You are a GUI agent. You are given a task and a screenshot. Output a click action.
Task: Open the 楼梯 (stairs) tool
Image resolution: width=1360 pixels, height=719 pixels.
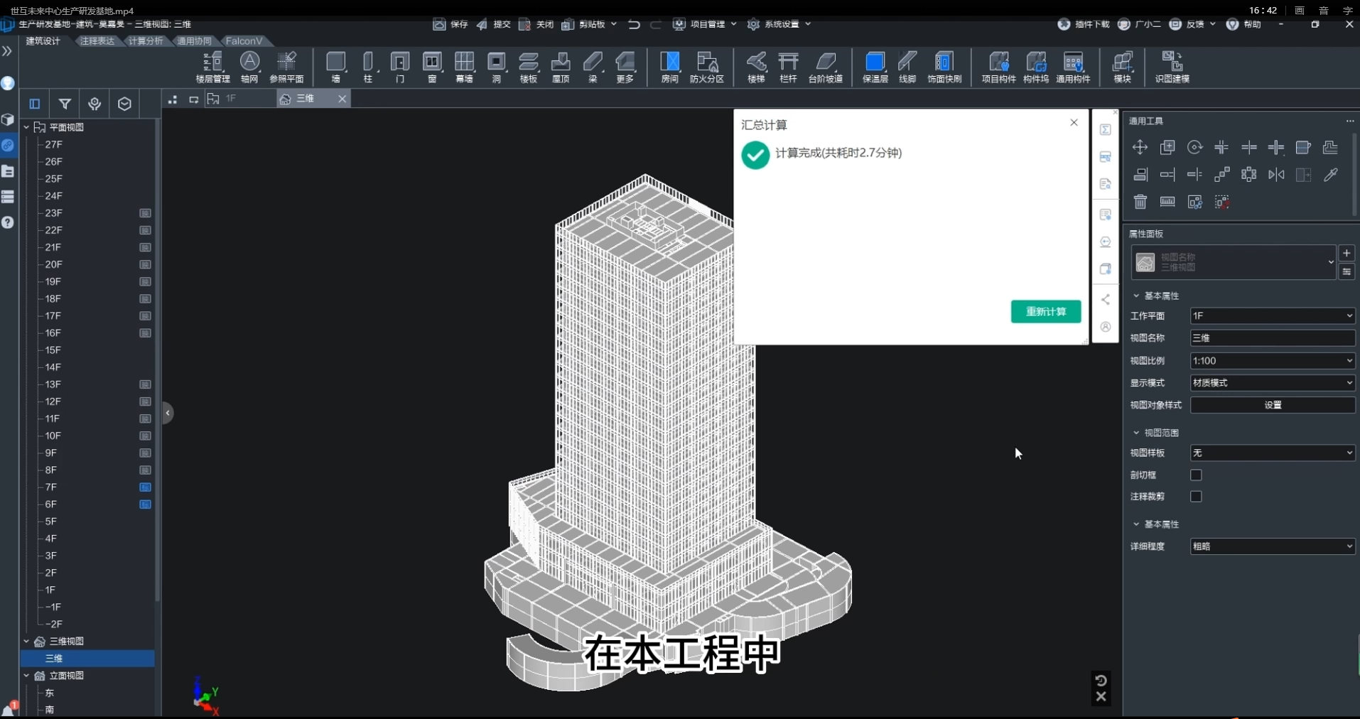755,66
